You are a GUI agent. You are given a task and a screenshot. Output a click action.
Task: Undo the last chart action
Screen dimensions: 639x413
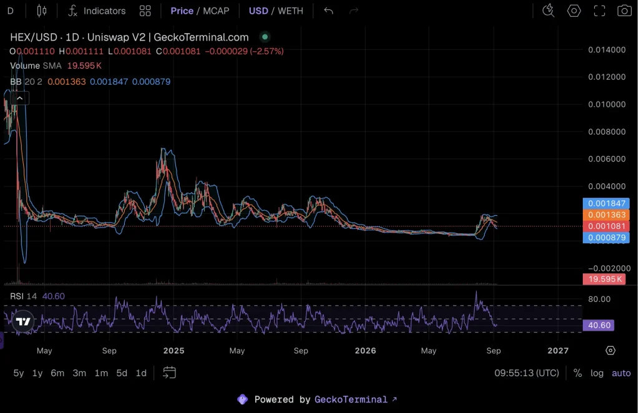click(328, 11)
